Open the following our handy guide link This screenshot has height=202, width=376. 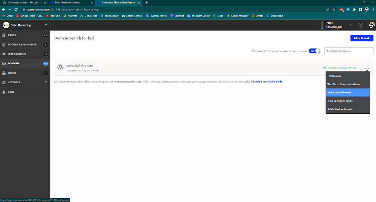266,81
